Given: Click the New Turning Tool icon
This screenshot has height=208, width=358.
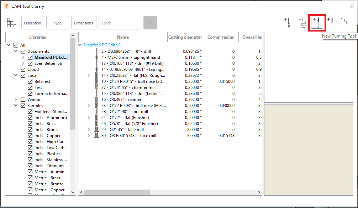Looking at the screenshot, I should (x=317, y=23).
